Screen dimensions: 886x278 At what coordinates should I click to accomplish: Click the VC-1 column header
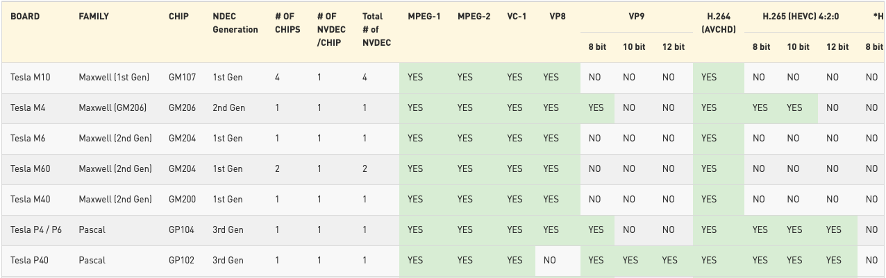point(516,16)
